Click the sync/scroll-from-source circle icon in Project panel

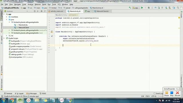pyautogui.click(x=35, y=11)
